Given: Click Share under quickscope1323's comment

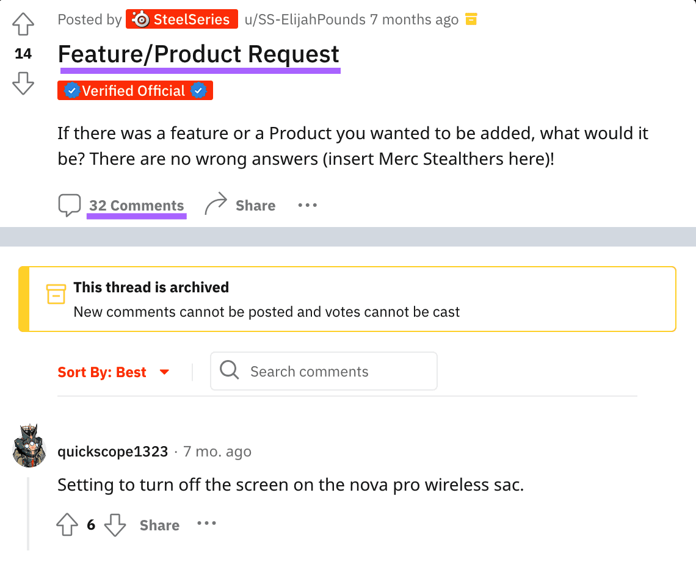Looking at the screenshot, I should point(159,525).
